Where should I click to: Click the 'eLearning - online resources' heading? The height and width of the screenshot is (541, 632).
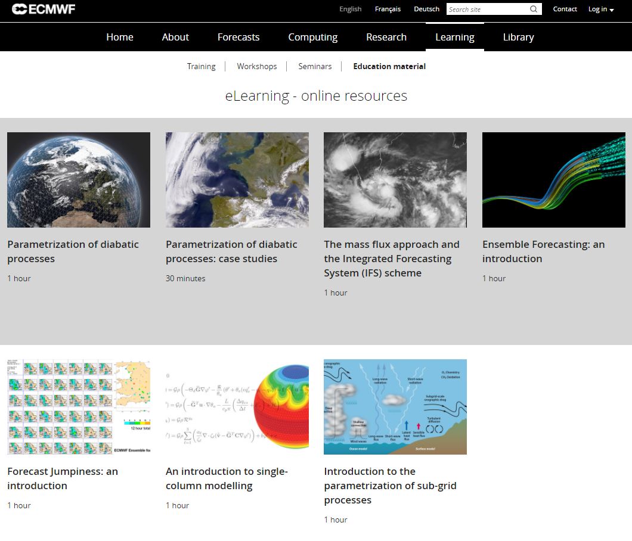pos(316,96)
